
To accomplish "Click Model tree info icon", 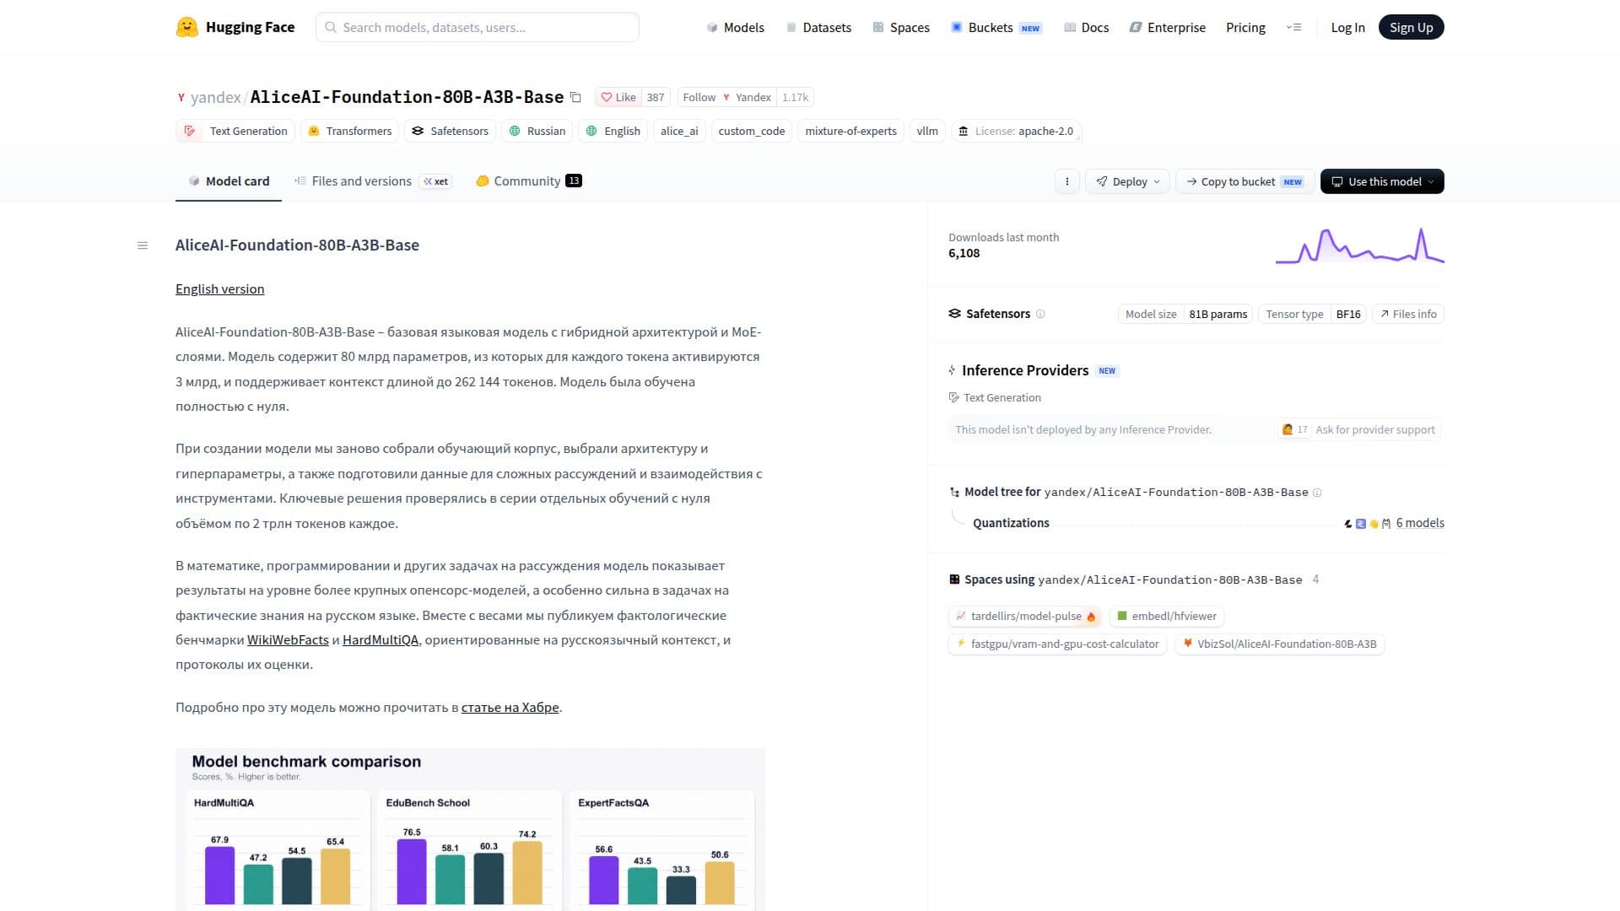I will 1317,493.
